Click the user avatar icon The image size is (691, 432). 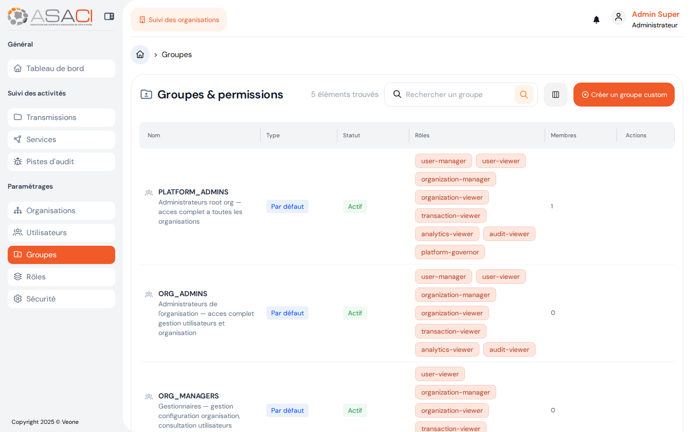click(619, 17)
